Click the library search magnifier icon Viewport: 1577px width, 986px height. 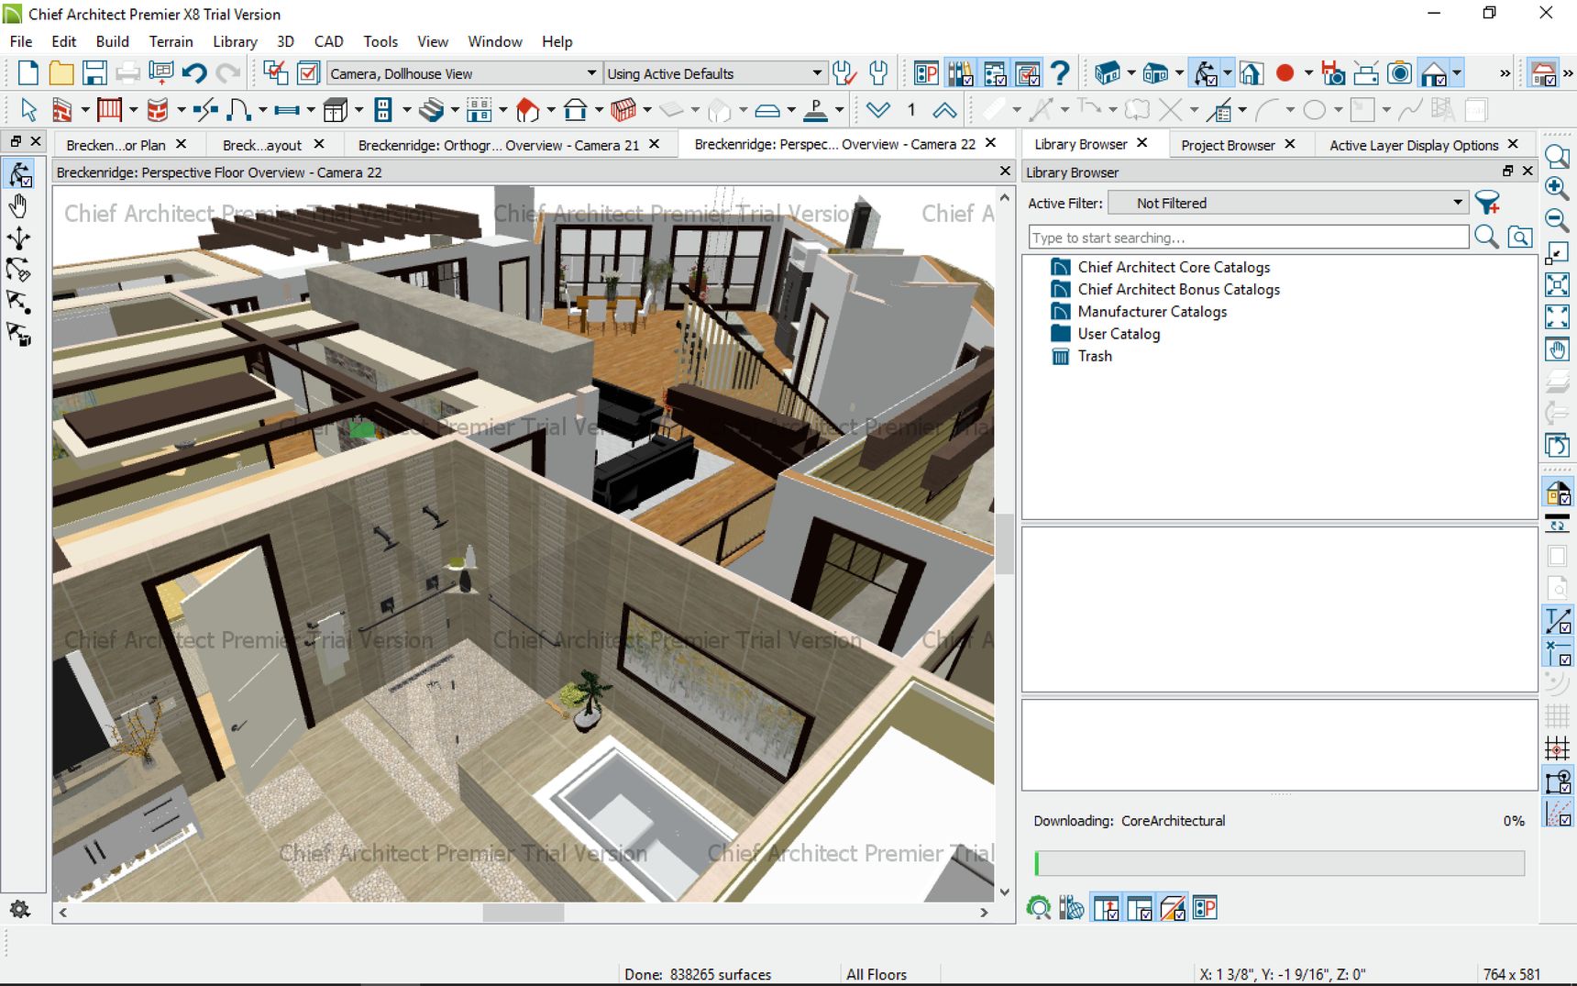pyautogui.click(x=1486, y=238)
